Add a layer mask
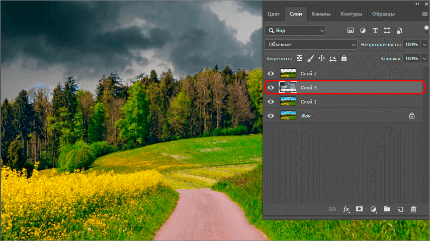 (360, 209)
